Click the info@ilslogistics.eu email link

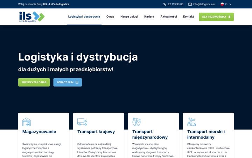pyautogui.click(x=204, y=4)
